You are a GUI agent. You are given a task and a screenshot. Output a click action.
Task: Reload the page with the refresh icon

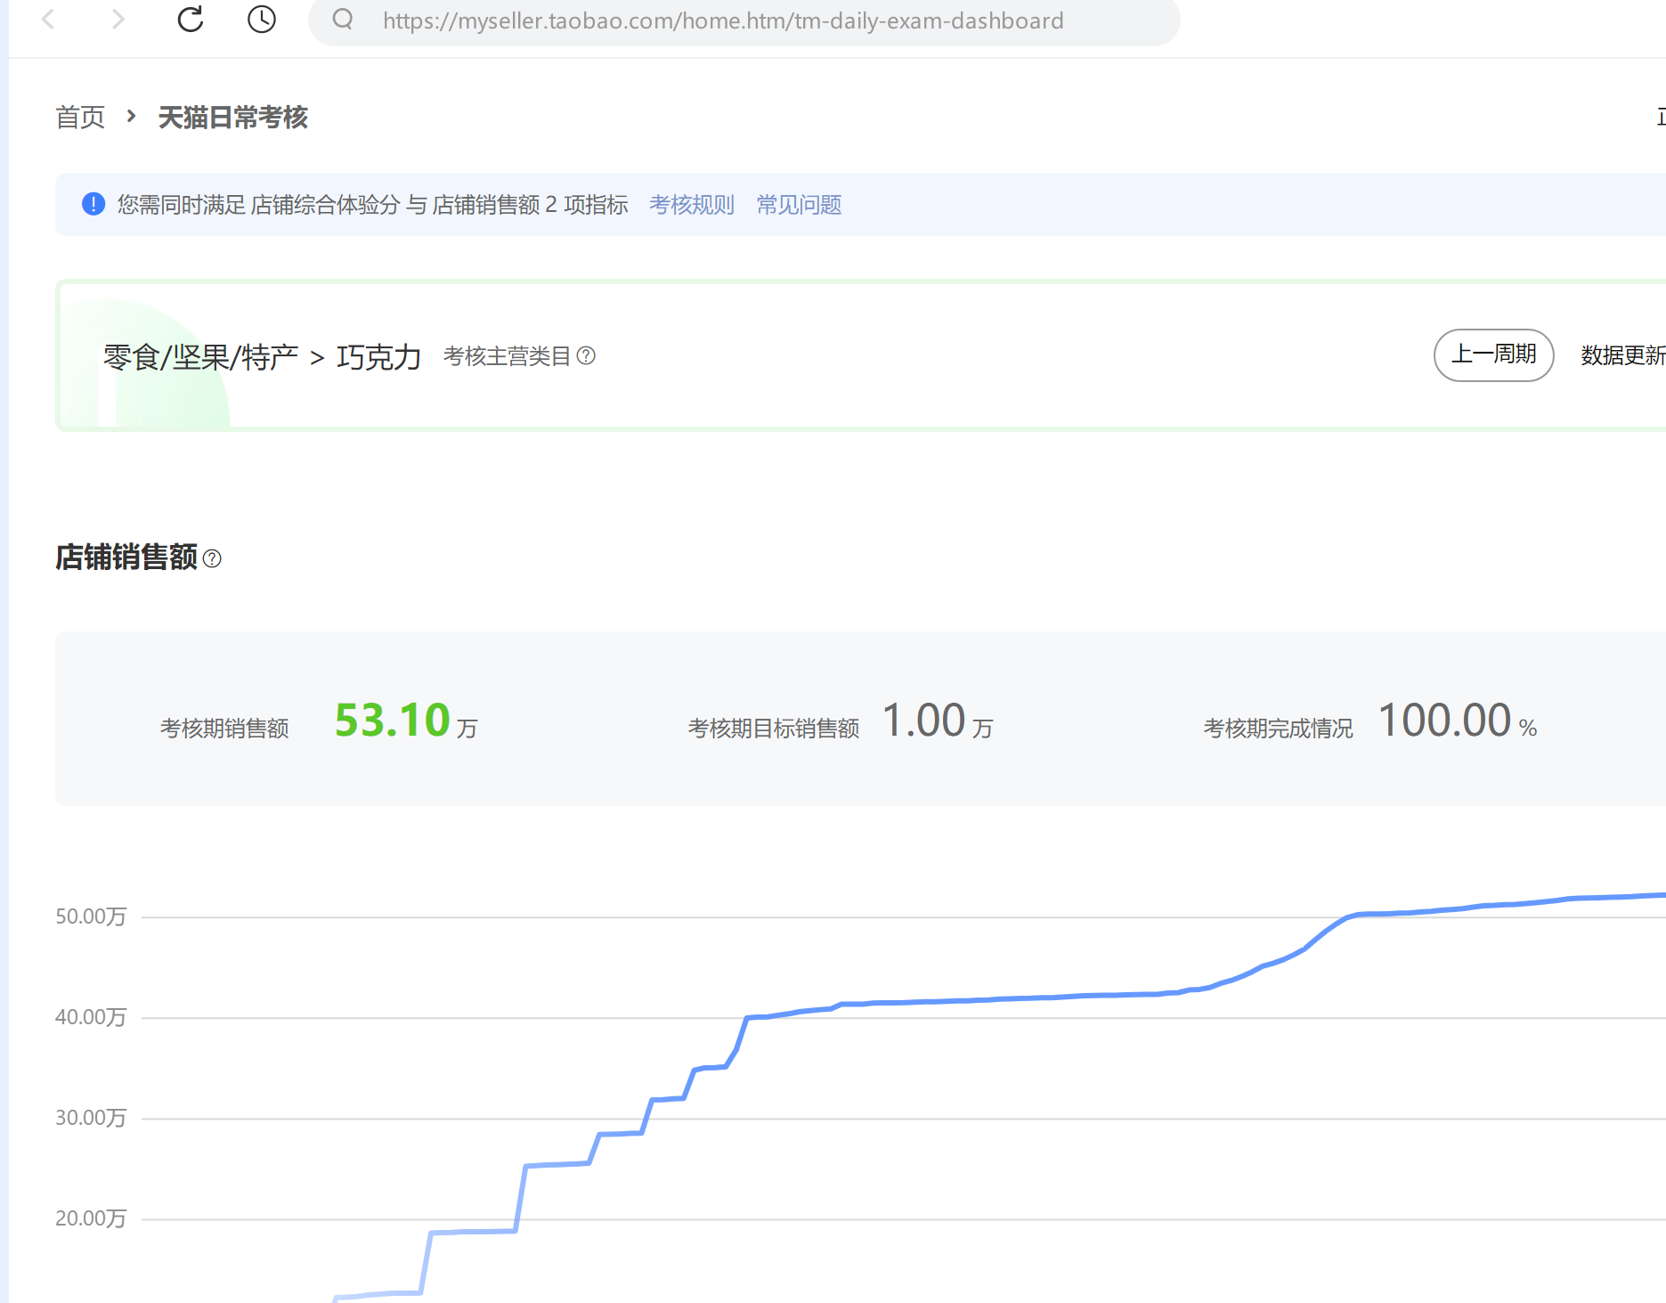point(191,20)
